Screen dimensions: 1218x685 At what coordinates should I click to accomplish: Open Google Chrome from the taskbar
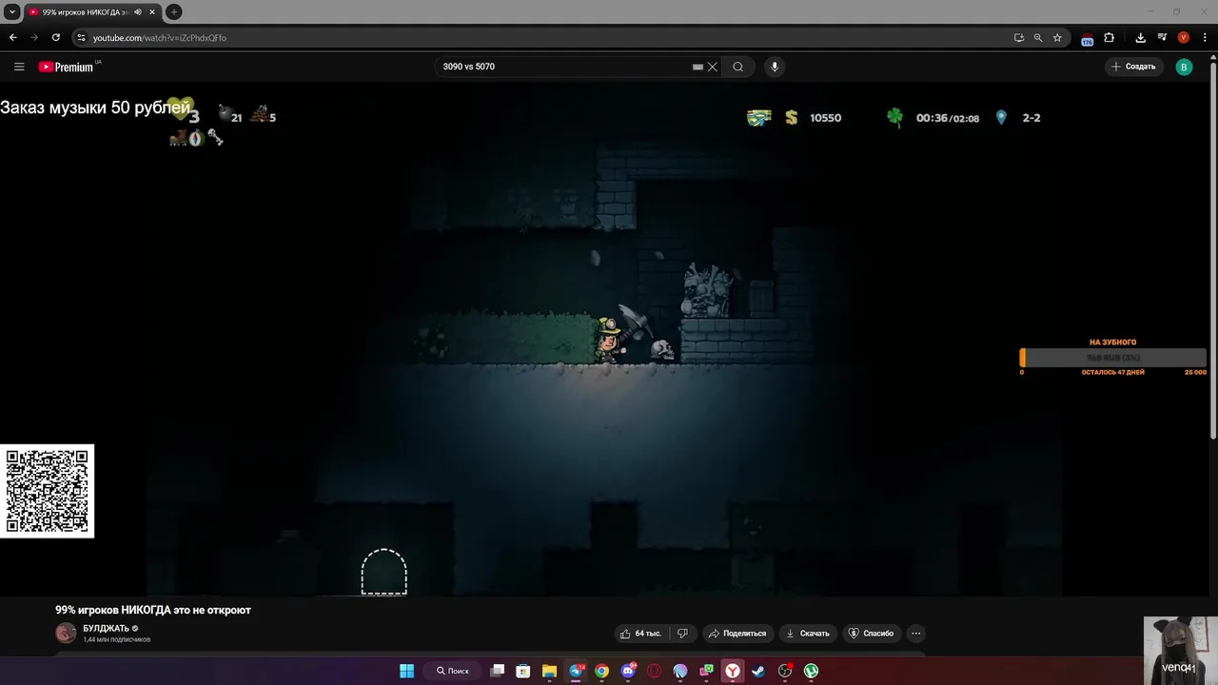click(601, 671)
